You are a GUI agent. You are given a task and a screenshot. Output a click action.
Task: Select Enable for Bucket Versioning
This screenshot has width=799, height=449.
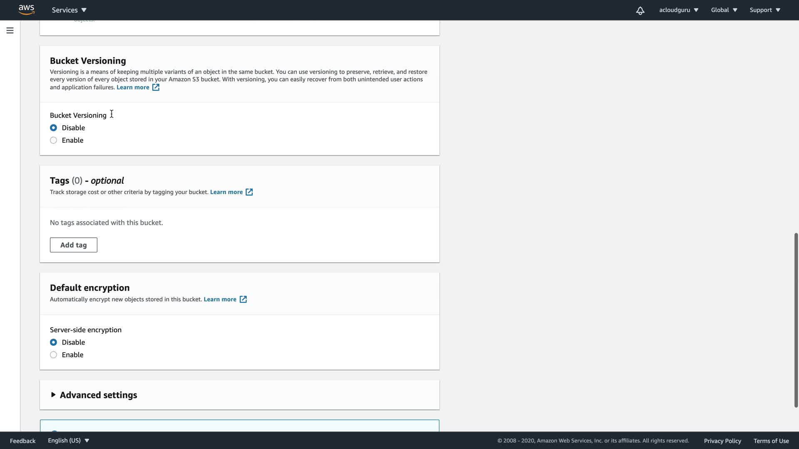coord(54,141)
